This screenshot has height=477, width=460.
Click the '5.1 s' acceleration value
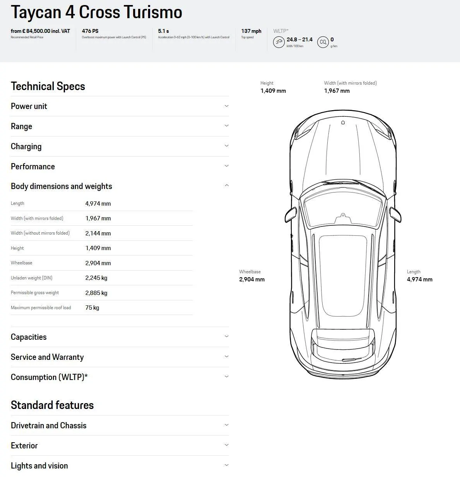[163, 31]
